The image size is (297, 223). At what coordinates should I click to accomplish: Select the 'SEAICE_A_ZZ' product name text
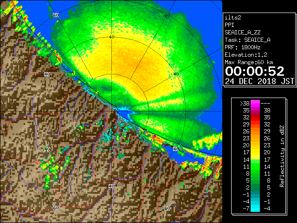[x=242, y=33]
